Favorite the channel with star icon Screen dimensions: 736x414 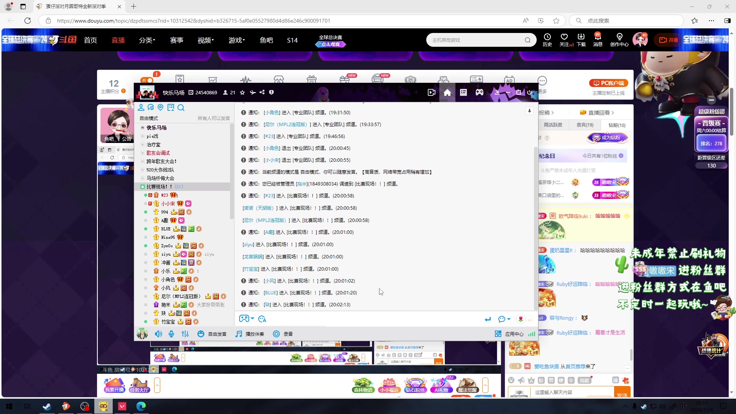[242, 92]
